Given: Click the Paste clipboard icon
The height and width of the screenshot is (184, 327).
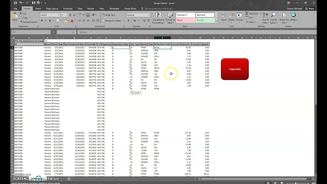Looking at the screenshot, I should (15, 15).
